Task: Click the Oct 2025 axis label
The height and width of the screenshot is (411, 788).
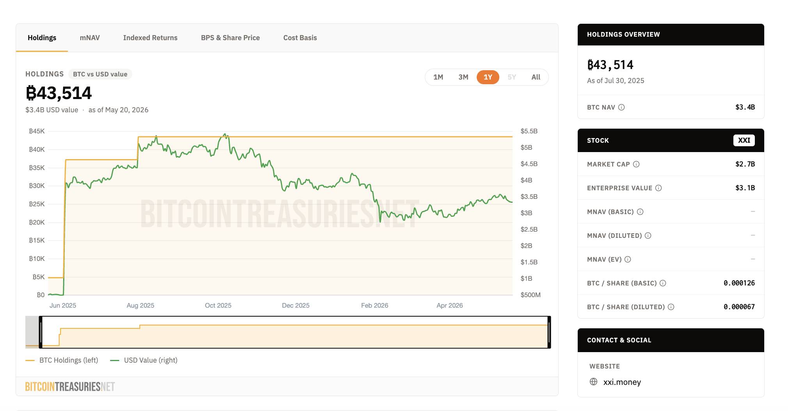Action: (218, 305)
